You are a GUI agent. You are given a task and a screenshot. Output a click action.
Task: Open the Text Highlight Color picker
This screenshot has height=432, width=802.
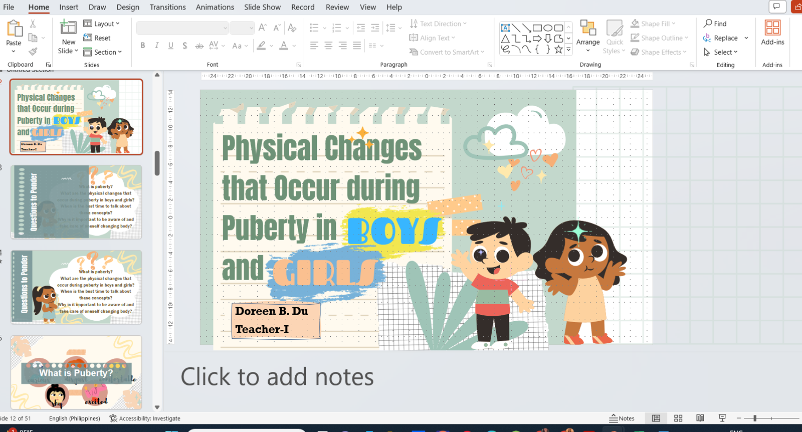tap(261, 46)
